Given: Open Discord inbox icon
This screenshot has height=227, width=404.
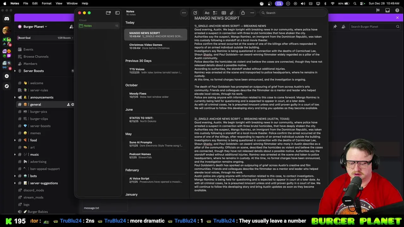Looking at the screenshot, I should pos(388,10).
